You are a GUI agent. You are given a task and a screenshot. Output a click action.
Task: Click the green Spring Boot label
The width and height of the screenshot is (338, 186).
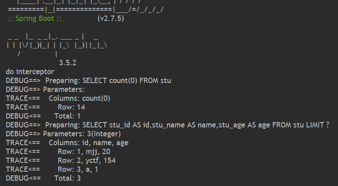[35, 19]
